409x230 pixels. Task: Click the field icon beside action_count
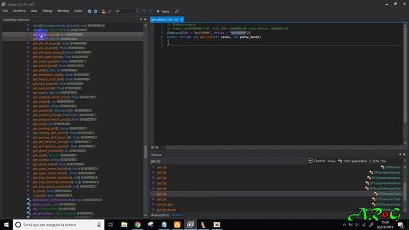[28, 204]
